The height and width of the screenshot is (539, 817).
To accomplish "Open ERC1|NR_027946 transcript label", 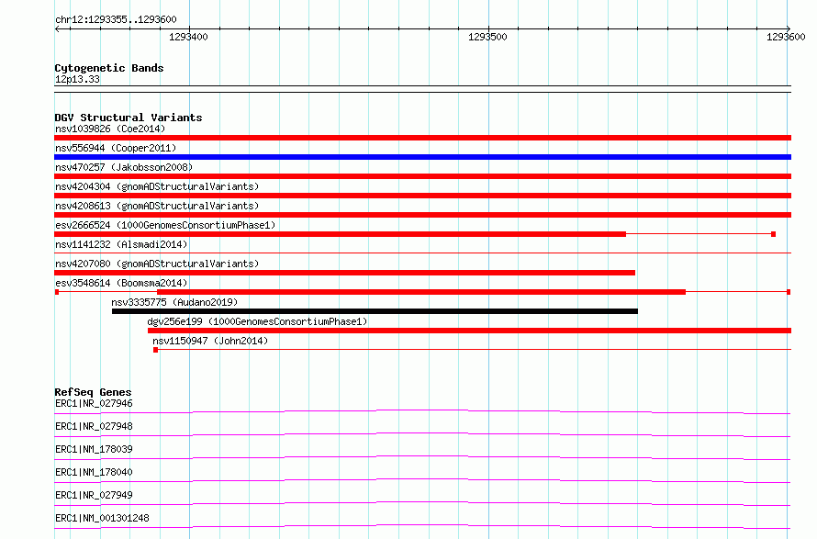I will (94, 403).
